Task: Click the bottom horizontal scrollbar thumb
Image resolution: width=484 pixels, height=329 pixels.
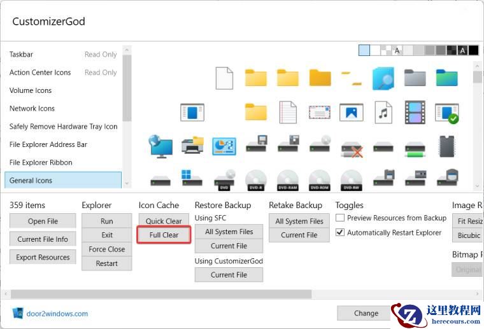Action: click(x=161, y=294)
